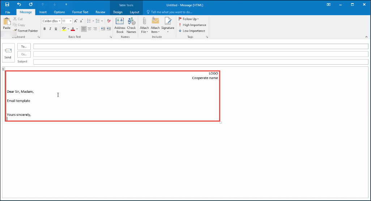371x201 pixels.
Task: Align text left
Action: tap(84, 29)
